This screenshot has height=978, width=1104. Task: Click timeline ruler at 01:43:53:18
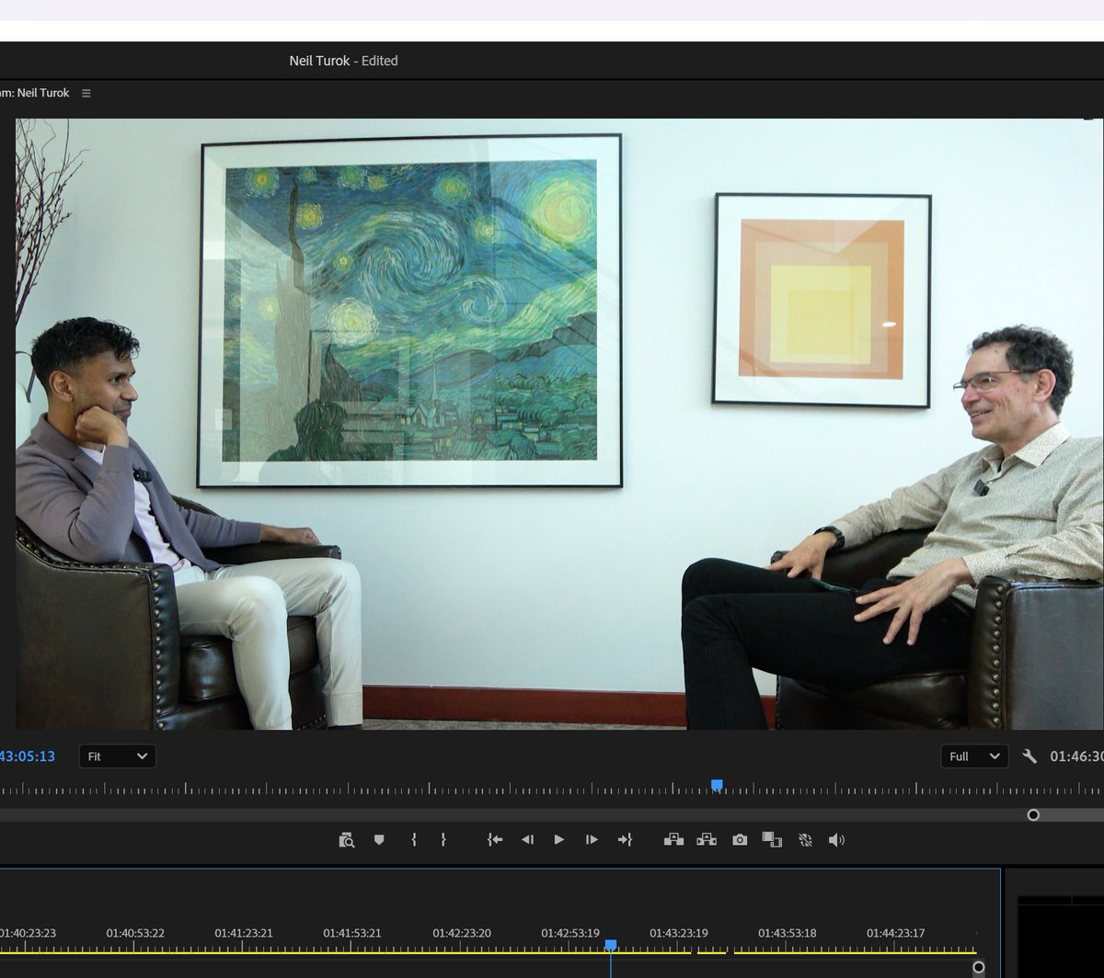coord(788,933)
